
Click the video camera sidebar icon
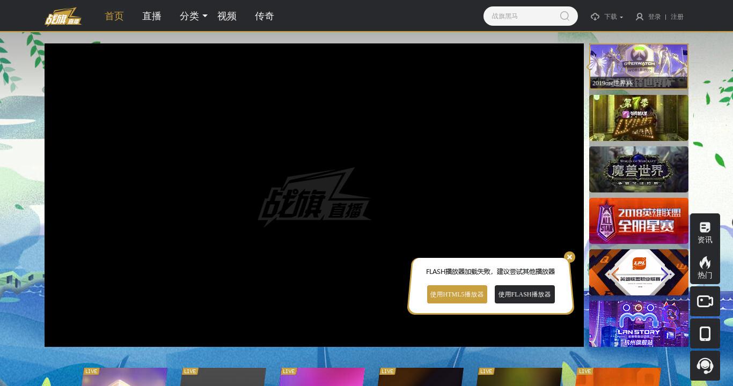point(705,301)
